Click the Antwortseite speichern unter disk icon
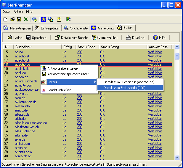The image size is (183, 168). click(44, 74)
